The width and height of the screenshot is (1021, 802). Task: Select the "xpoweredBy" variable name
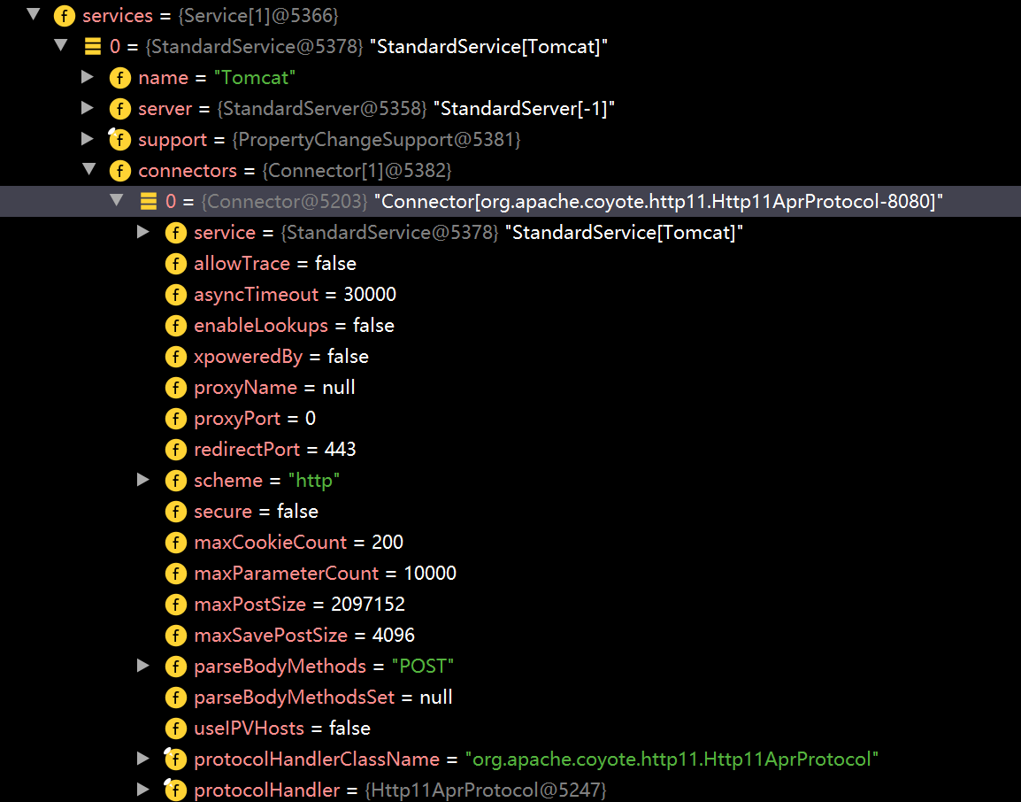[248, 357]
